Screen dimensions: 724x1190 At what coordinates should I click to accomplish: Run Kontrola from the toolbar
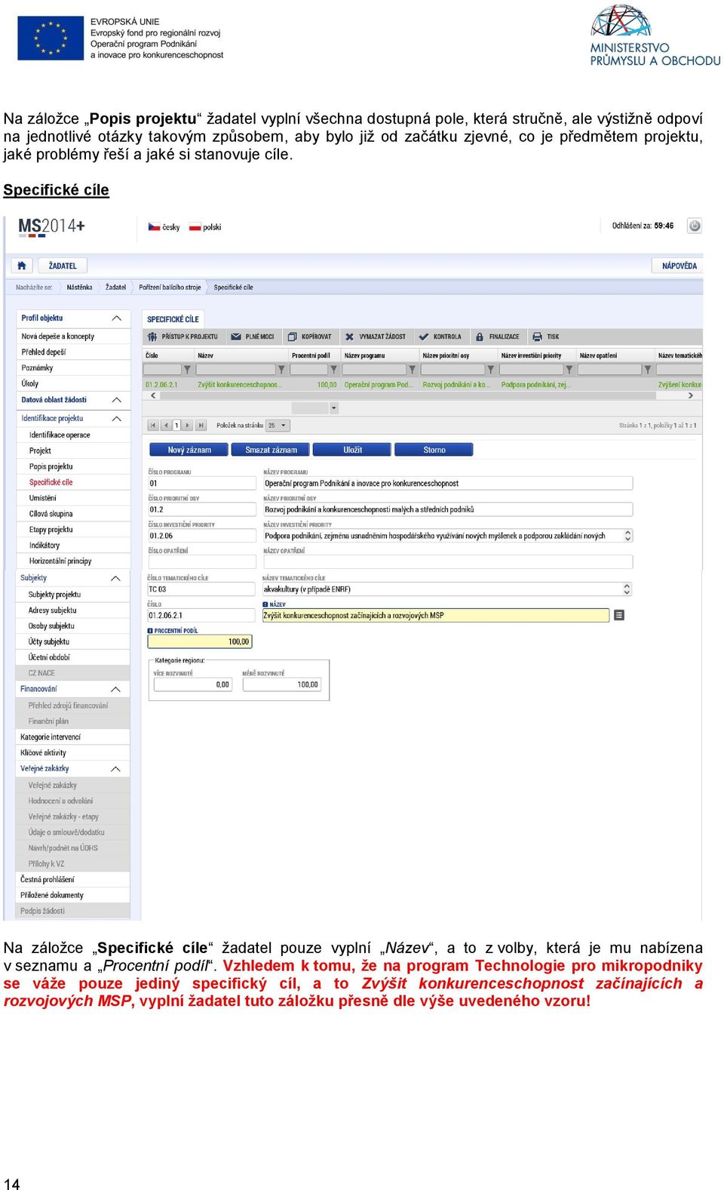tap(440, 337)
